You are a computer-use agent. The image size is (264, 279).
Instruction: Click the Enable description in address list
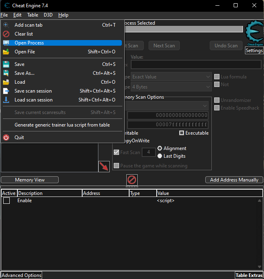point(25,201)
